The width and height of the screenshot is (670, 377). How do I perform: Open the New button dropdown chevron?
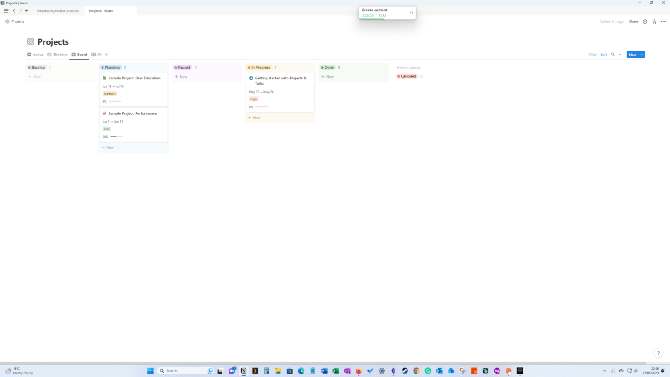coord(641,55)
